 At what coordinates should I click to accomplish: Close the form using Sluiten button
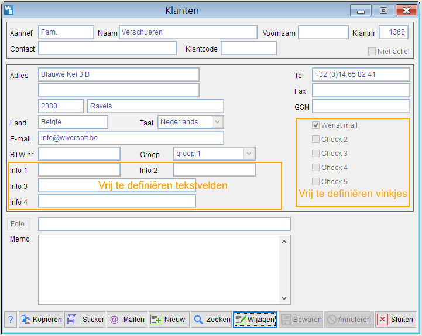tap(396, 320)
